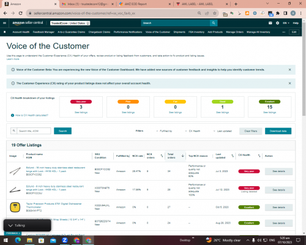Open Microsoft Edge from taskbar
This screenshot has height=245, width=306.
tap(18, 240)
